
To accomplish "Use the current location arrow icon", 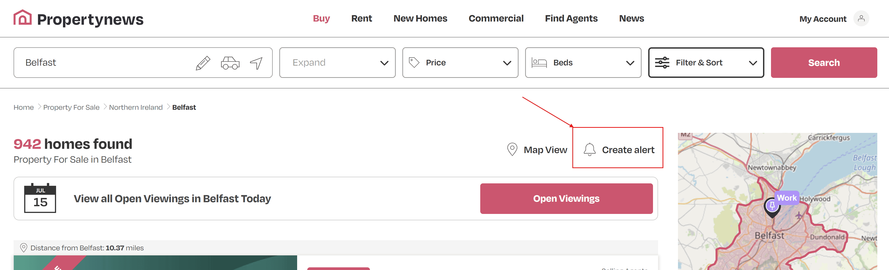I will pyautogui.click(x=256, y=63).
